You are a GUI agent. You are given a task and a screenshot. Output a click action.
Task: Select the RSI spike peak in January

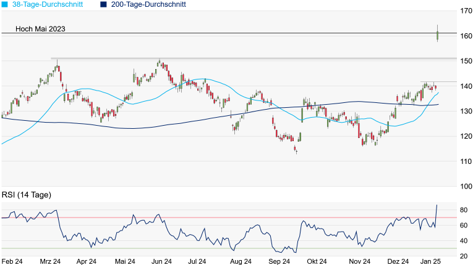pyautogui.click(x=437, y=205)
